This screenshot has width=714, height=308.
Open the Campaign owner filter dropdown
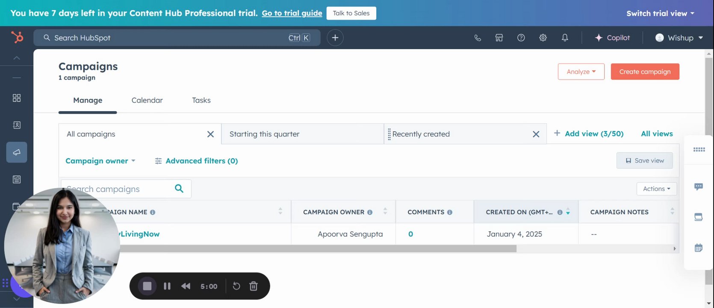pos(100,161)
